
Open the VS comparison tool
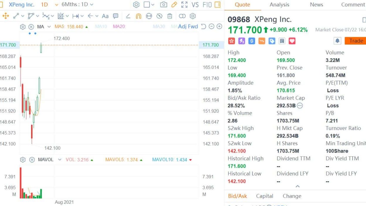(x=195, y=5)
